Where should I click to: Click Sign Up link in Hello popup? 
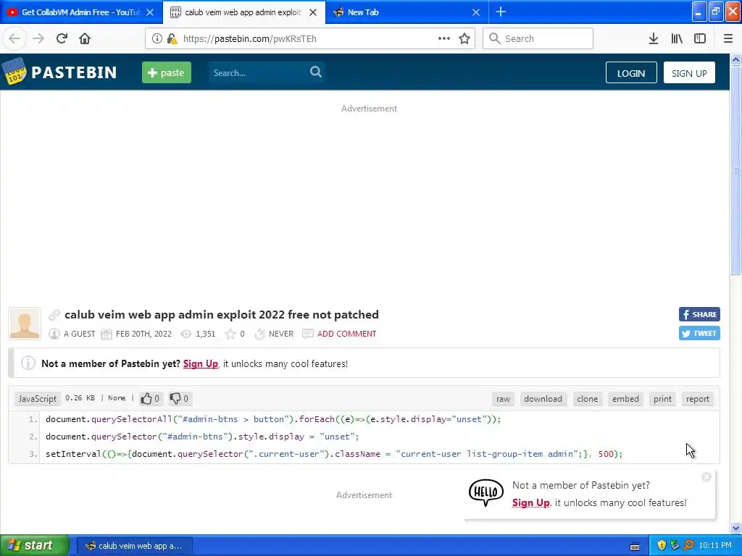tap(530, 502)
